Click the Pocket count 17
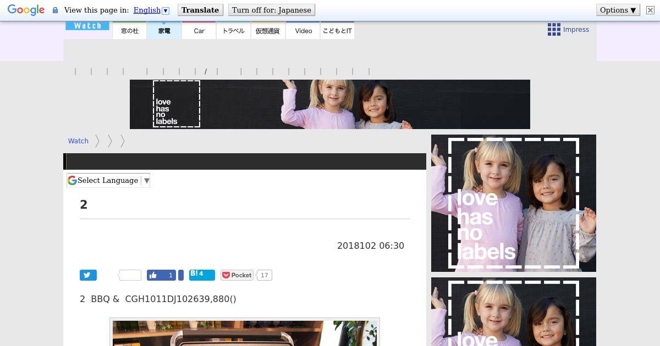Viewport: 660px width, 346px height. pyautogui.click(x=265, y=275)
